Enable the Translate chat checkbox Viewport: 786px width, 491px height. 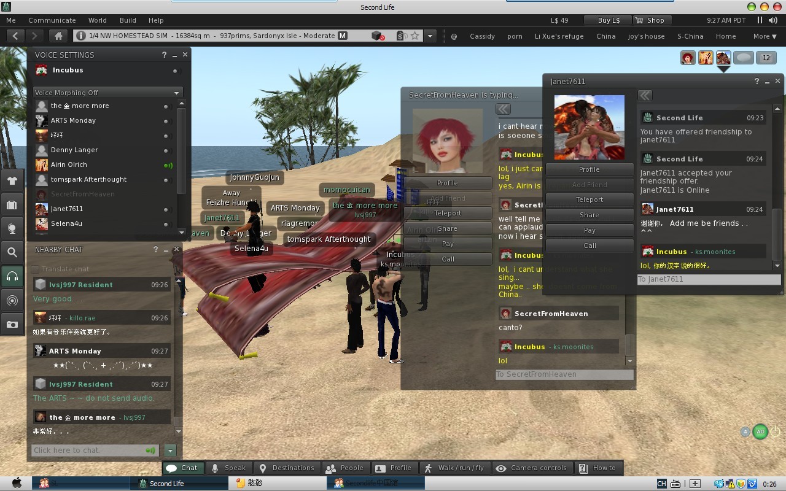coord(35,269)
